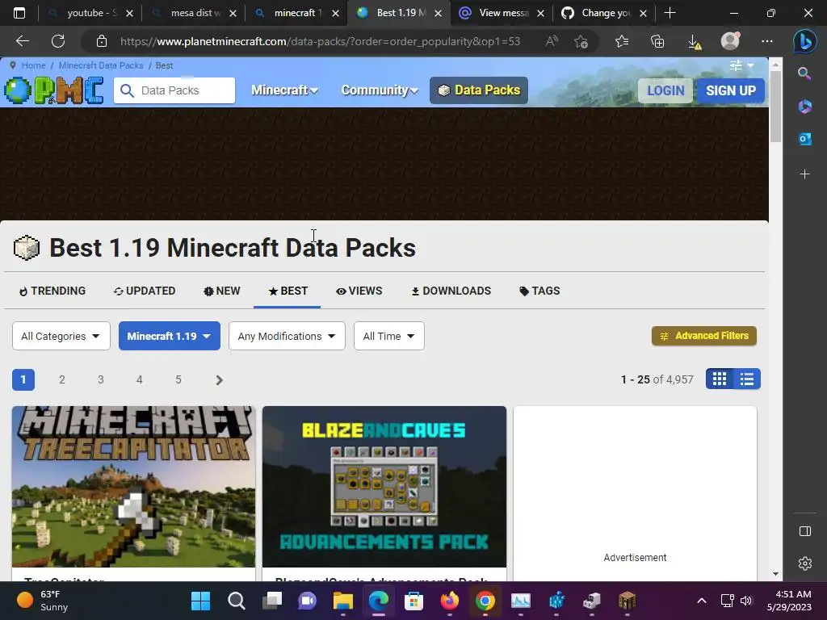Open BlazeandCave's Advancements Pack thumbnail

tap(384, 487)
